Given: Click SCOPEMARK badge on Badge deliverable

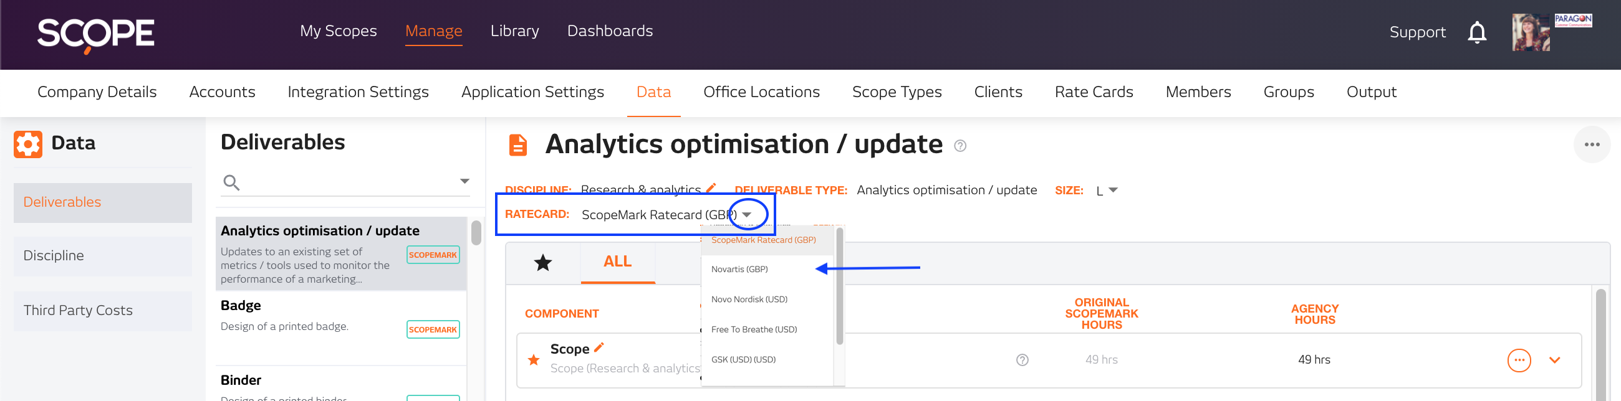Looking at the screenshot, I should point(433,329).
